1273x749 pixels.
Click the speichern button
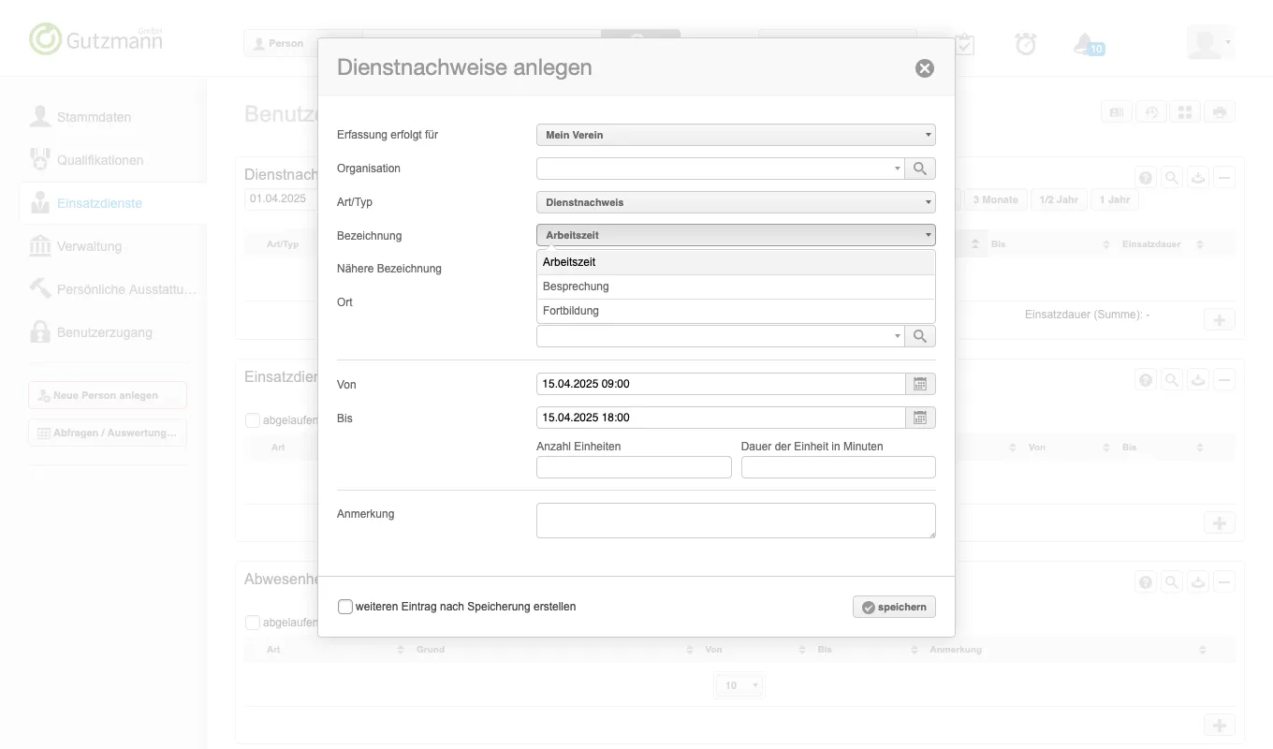[x=894, y=607]
